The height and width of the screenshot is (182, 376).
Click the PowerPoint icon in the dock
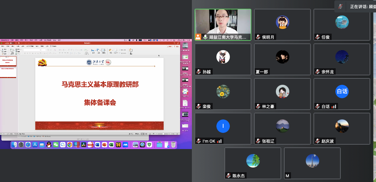pos(104,145)
